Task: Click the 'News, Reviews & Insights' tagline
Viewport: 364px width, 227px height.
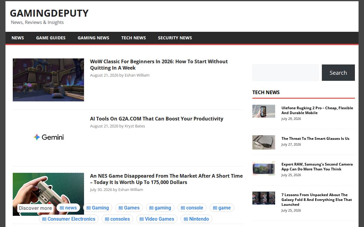Action: [37, 22]
